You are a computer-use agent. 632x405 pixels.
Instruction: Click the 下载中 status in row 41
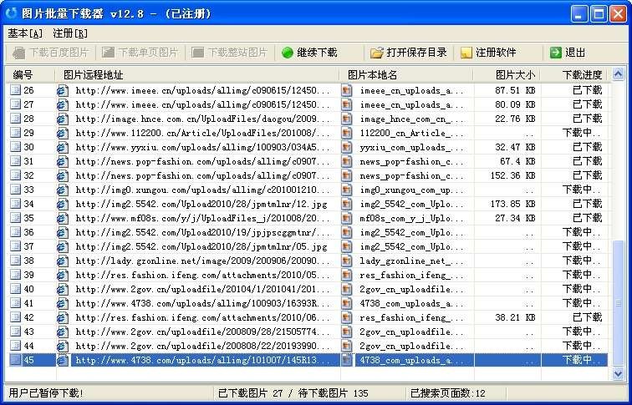coord(582,303)
